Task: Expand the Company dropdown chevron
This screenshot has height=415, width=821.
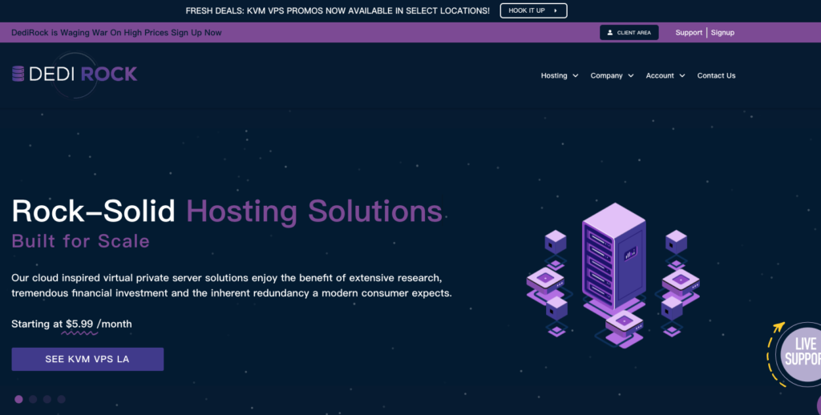Action: click(631, 76)
